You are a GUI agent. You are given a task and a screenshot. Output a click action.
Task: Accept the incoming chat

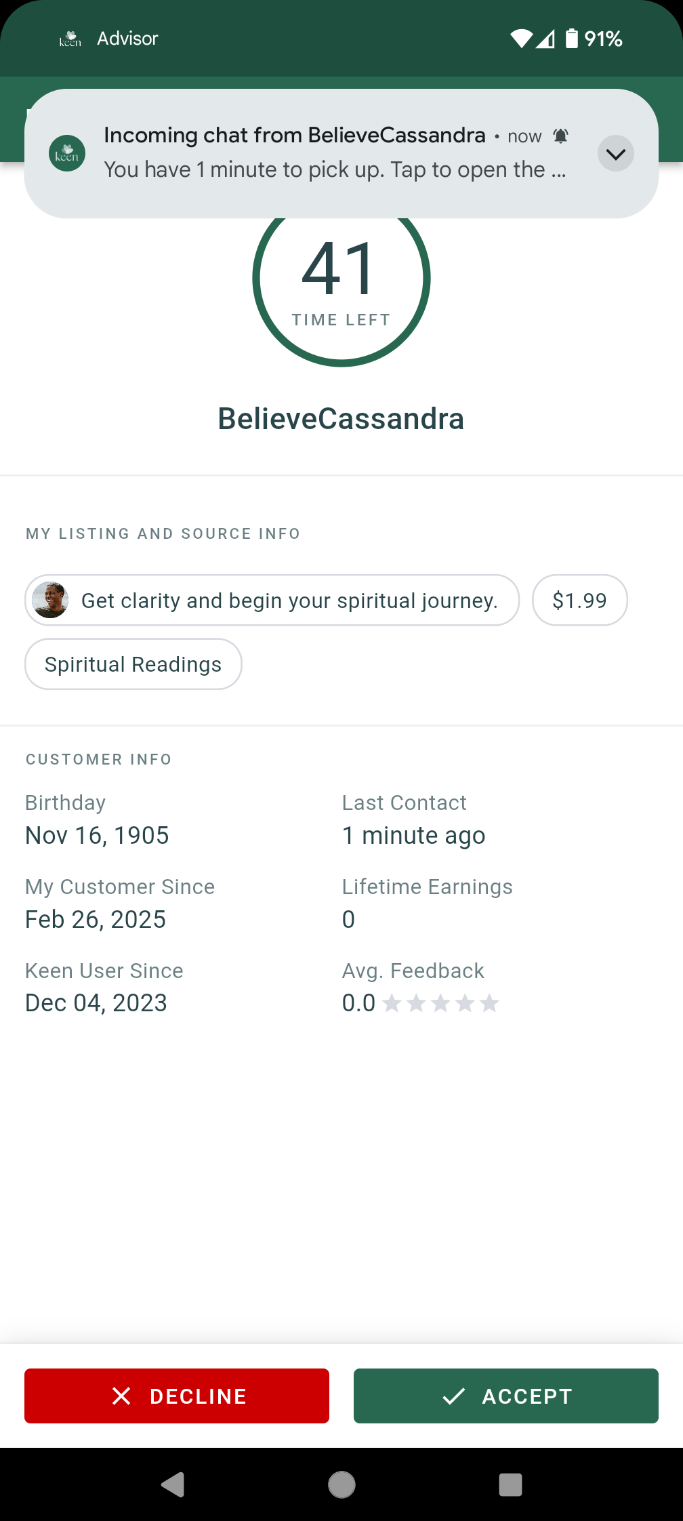[506, 1396]
